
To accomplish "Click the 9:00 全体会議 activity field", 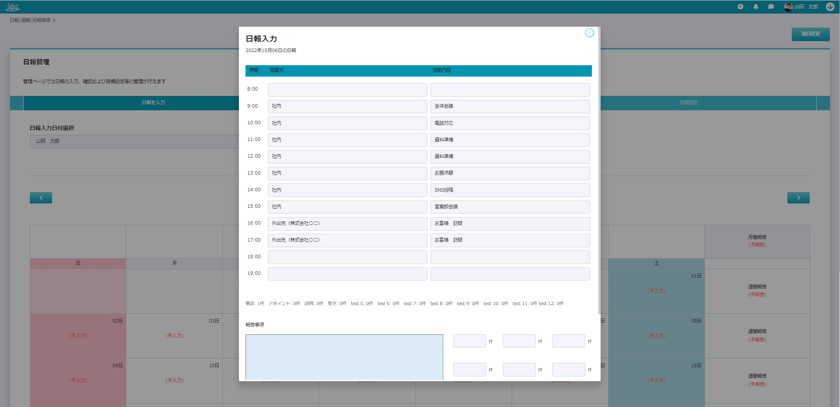I will [x=510, y=106].
